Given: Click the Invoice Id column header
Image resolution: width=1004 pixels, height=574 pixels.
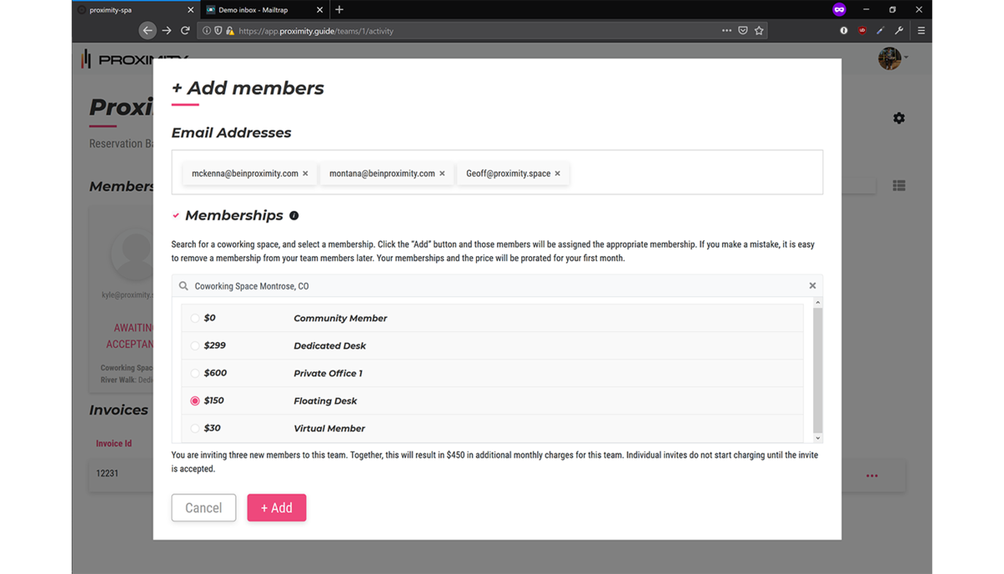Looking at the screenshot, I should (x=114, y=443).
